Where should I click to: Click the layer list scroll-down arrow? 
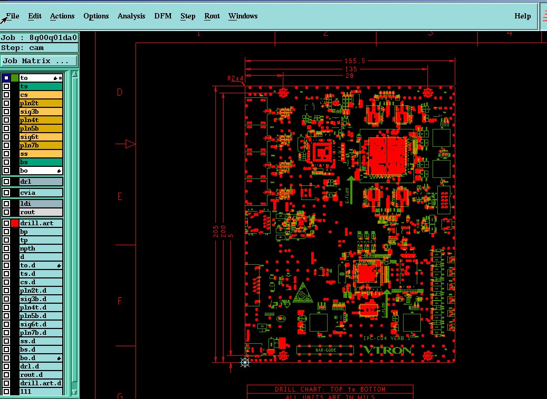click(74, 392)
